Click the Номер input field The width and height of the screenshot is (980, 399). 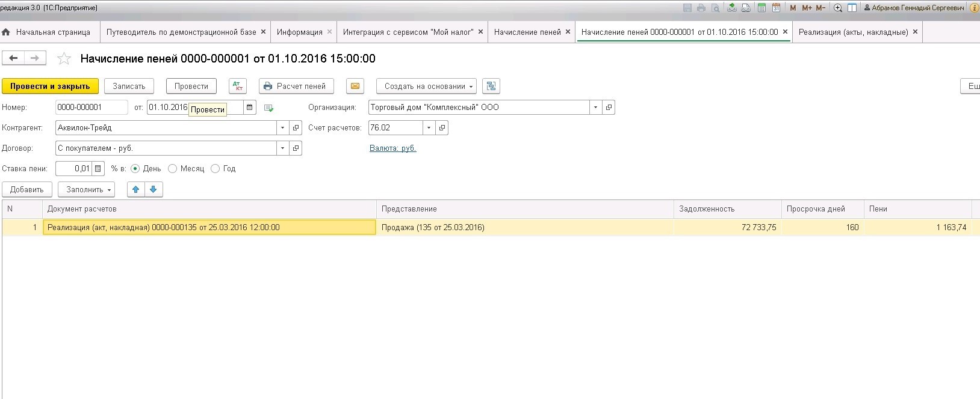click(91, 108)
